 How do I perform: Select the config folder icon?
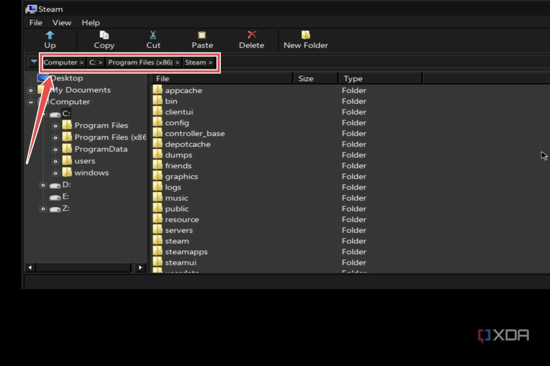(157, 122)
